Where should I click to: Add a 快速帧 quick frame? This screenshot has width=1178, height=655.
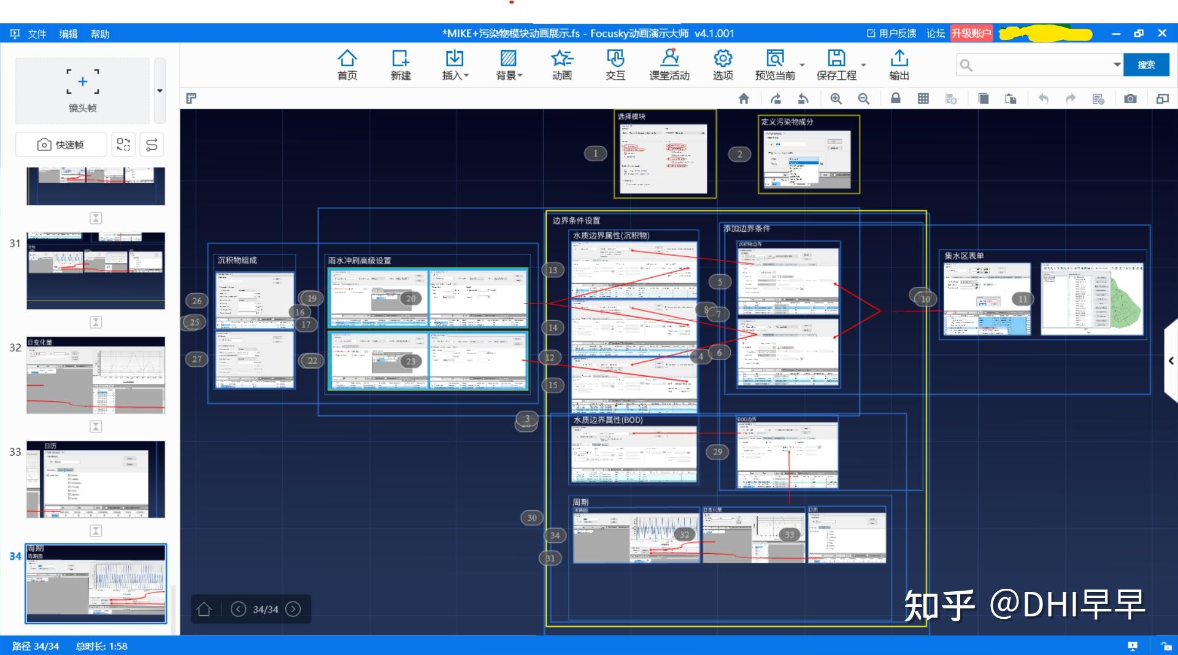61,145
